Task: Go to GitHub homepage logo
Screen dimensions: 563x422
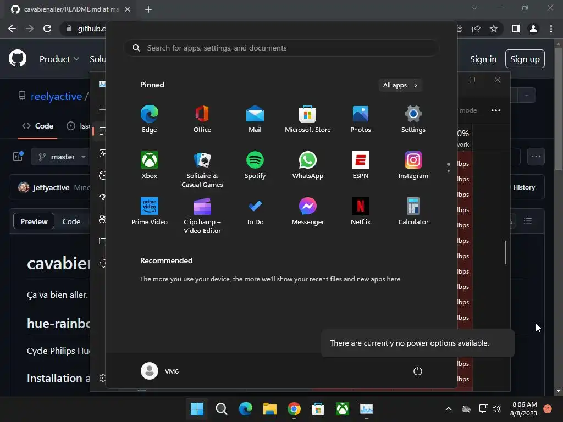Action: (18, 59)
